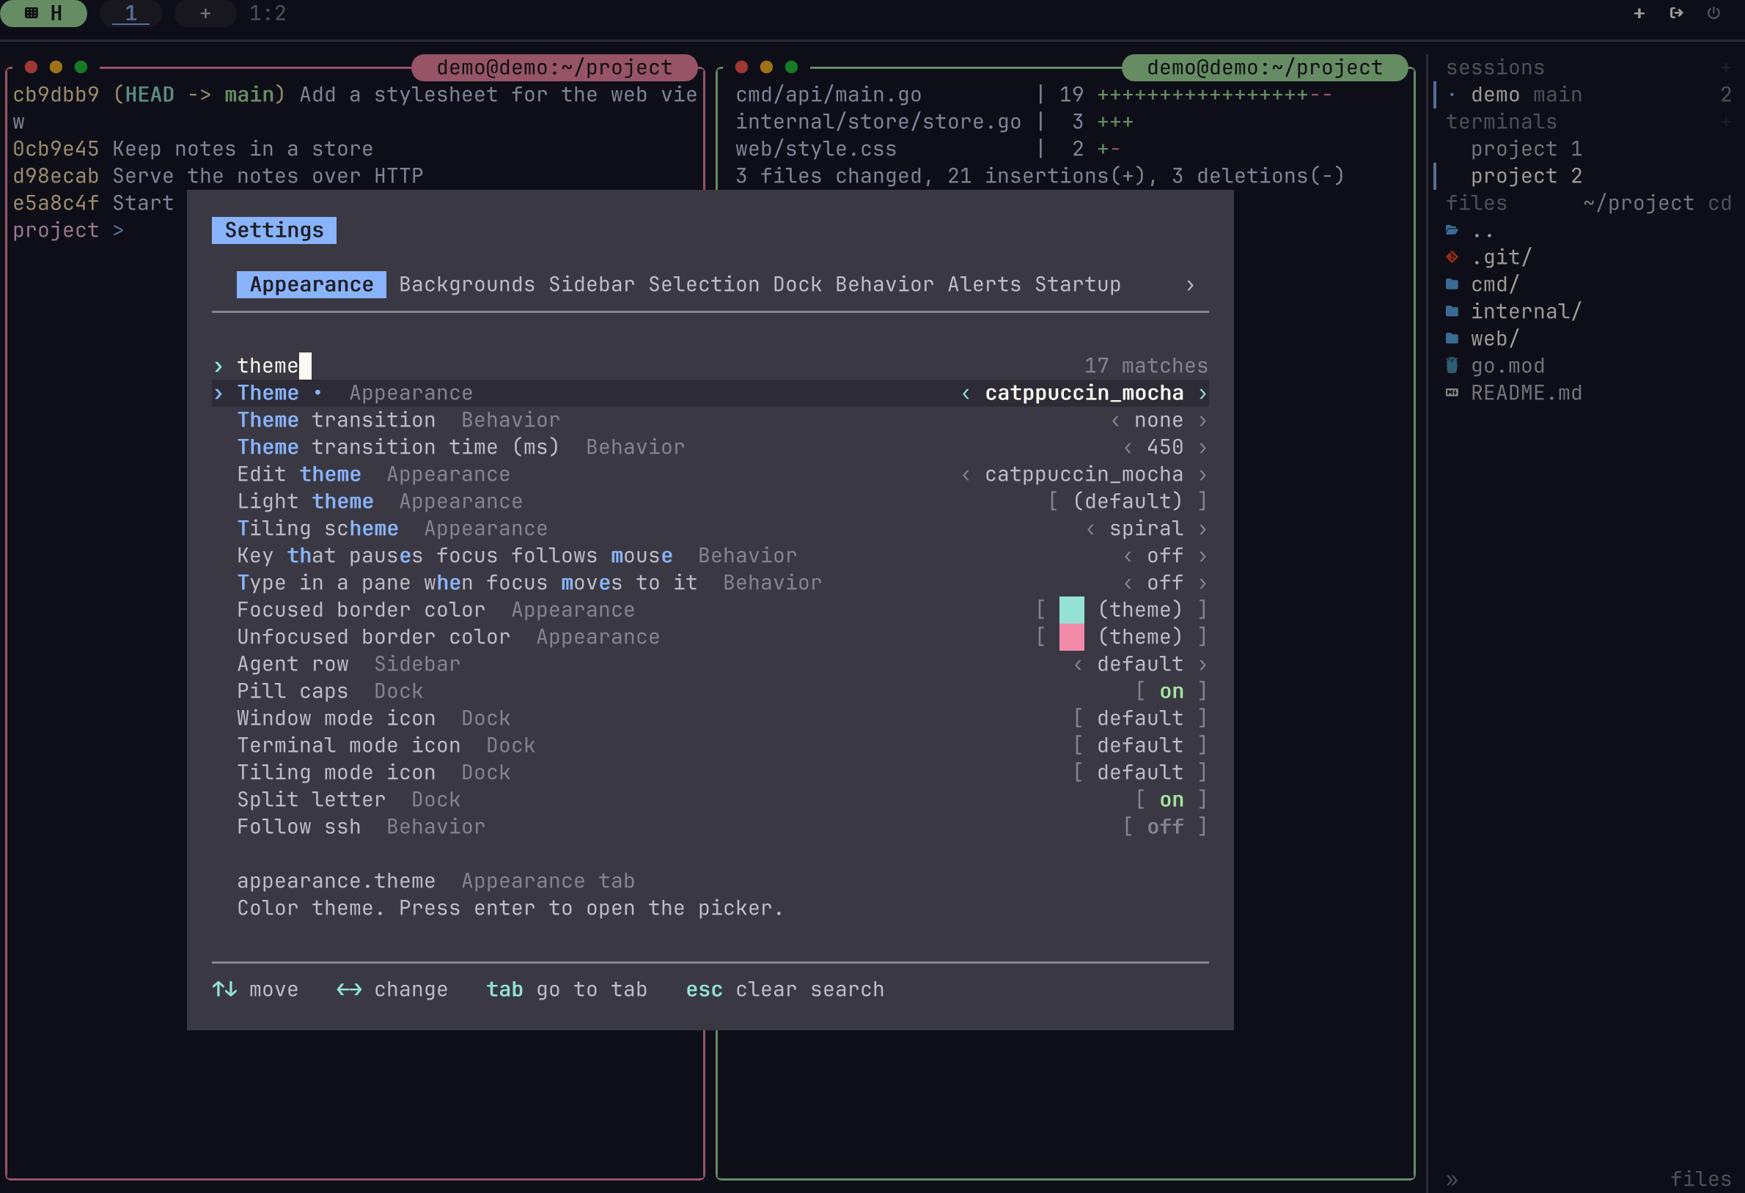Click the .git folder icon
1745x1193 pixels.
point(1452,257)
